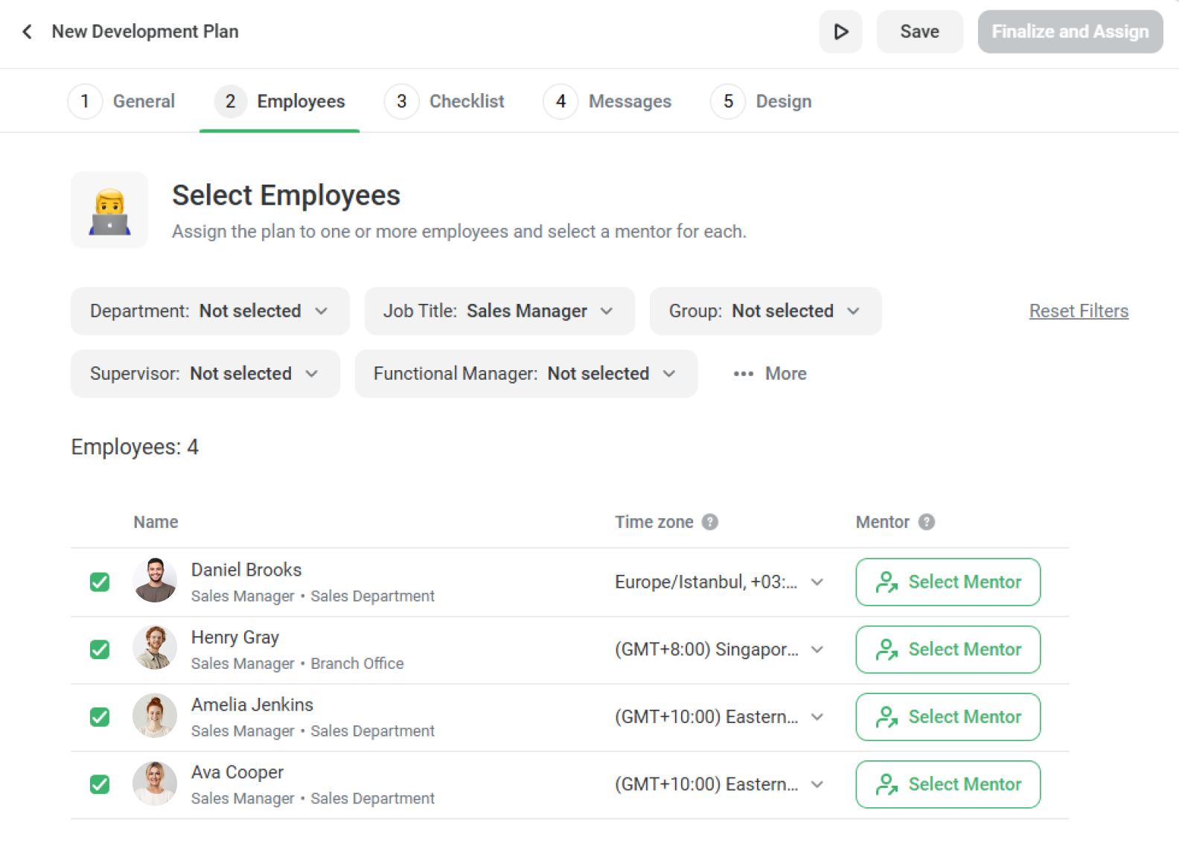The image size is (1179, 846).
Task: Uncheck the Daniel Brooks checkbox
Action: [100, 582]
